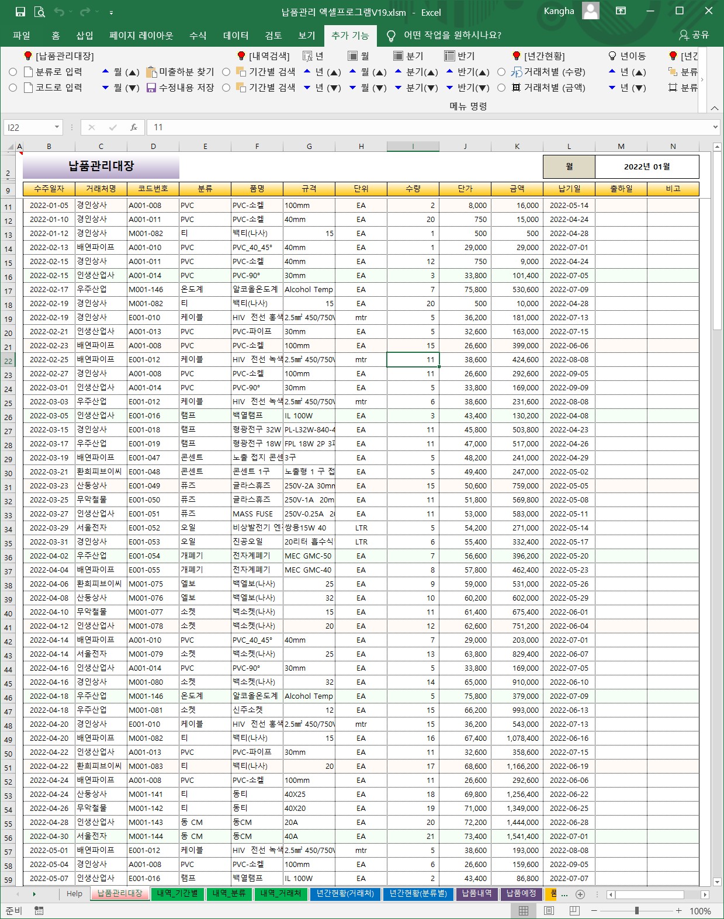Click the insert function fx icon
724x919 pixels.
pyautogui.click(x=134, y=127)
